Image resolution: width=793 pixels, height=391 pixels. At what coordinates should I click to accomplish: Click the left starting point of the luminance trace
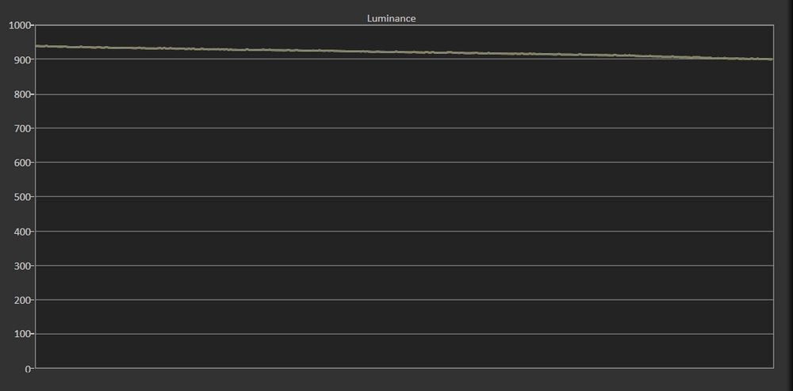[x=38, y=46]
